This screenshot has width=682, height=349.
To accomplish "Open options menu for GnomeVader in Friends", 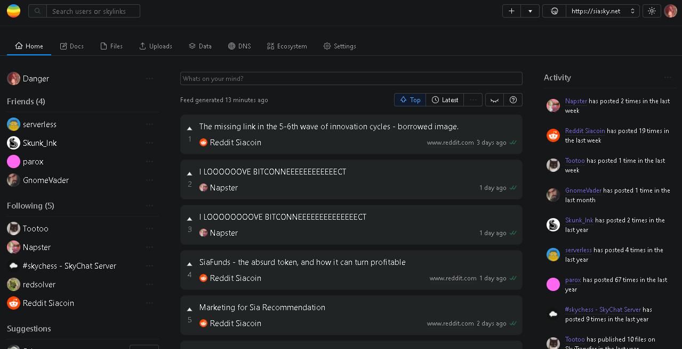I will (149, 180).
